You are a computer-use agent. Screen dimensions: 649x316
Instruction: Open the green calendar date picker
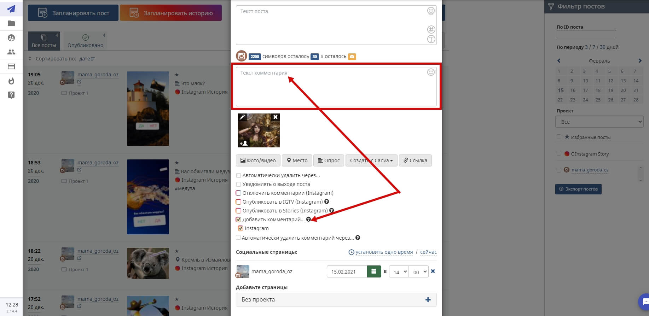pos(374,271)
